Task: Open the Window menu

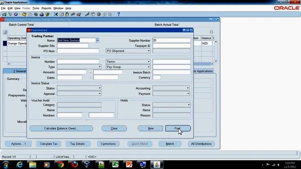Action: point(58,8)
